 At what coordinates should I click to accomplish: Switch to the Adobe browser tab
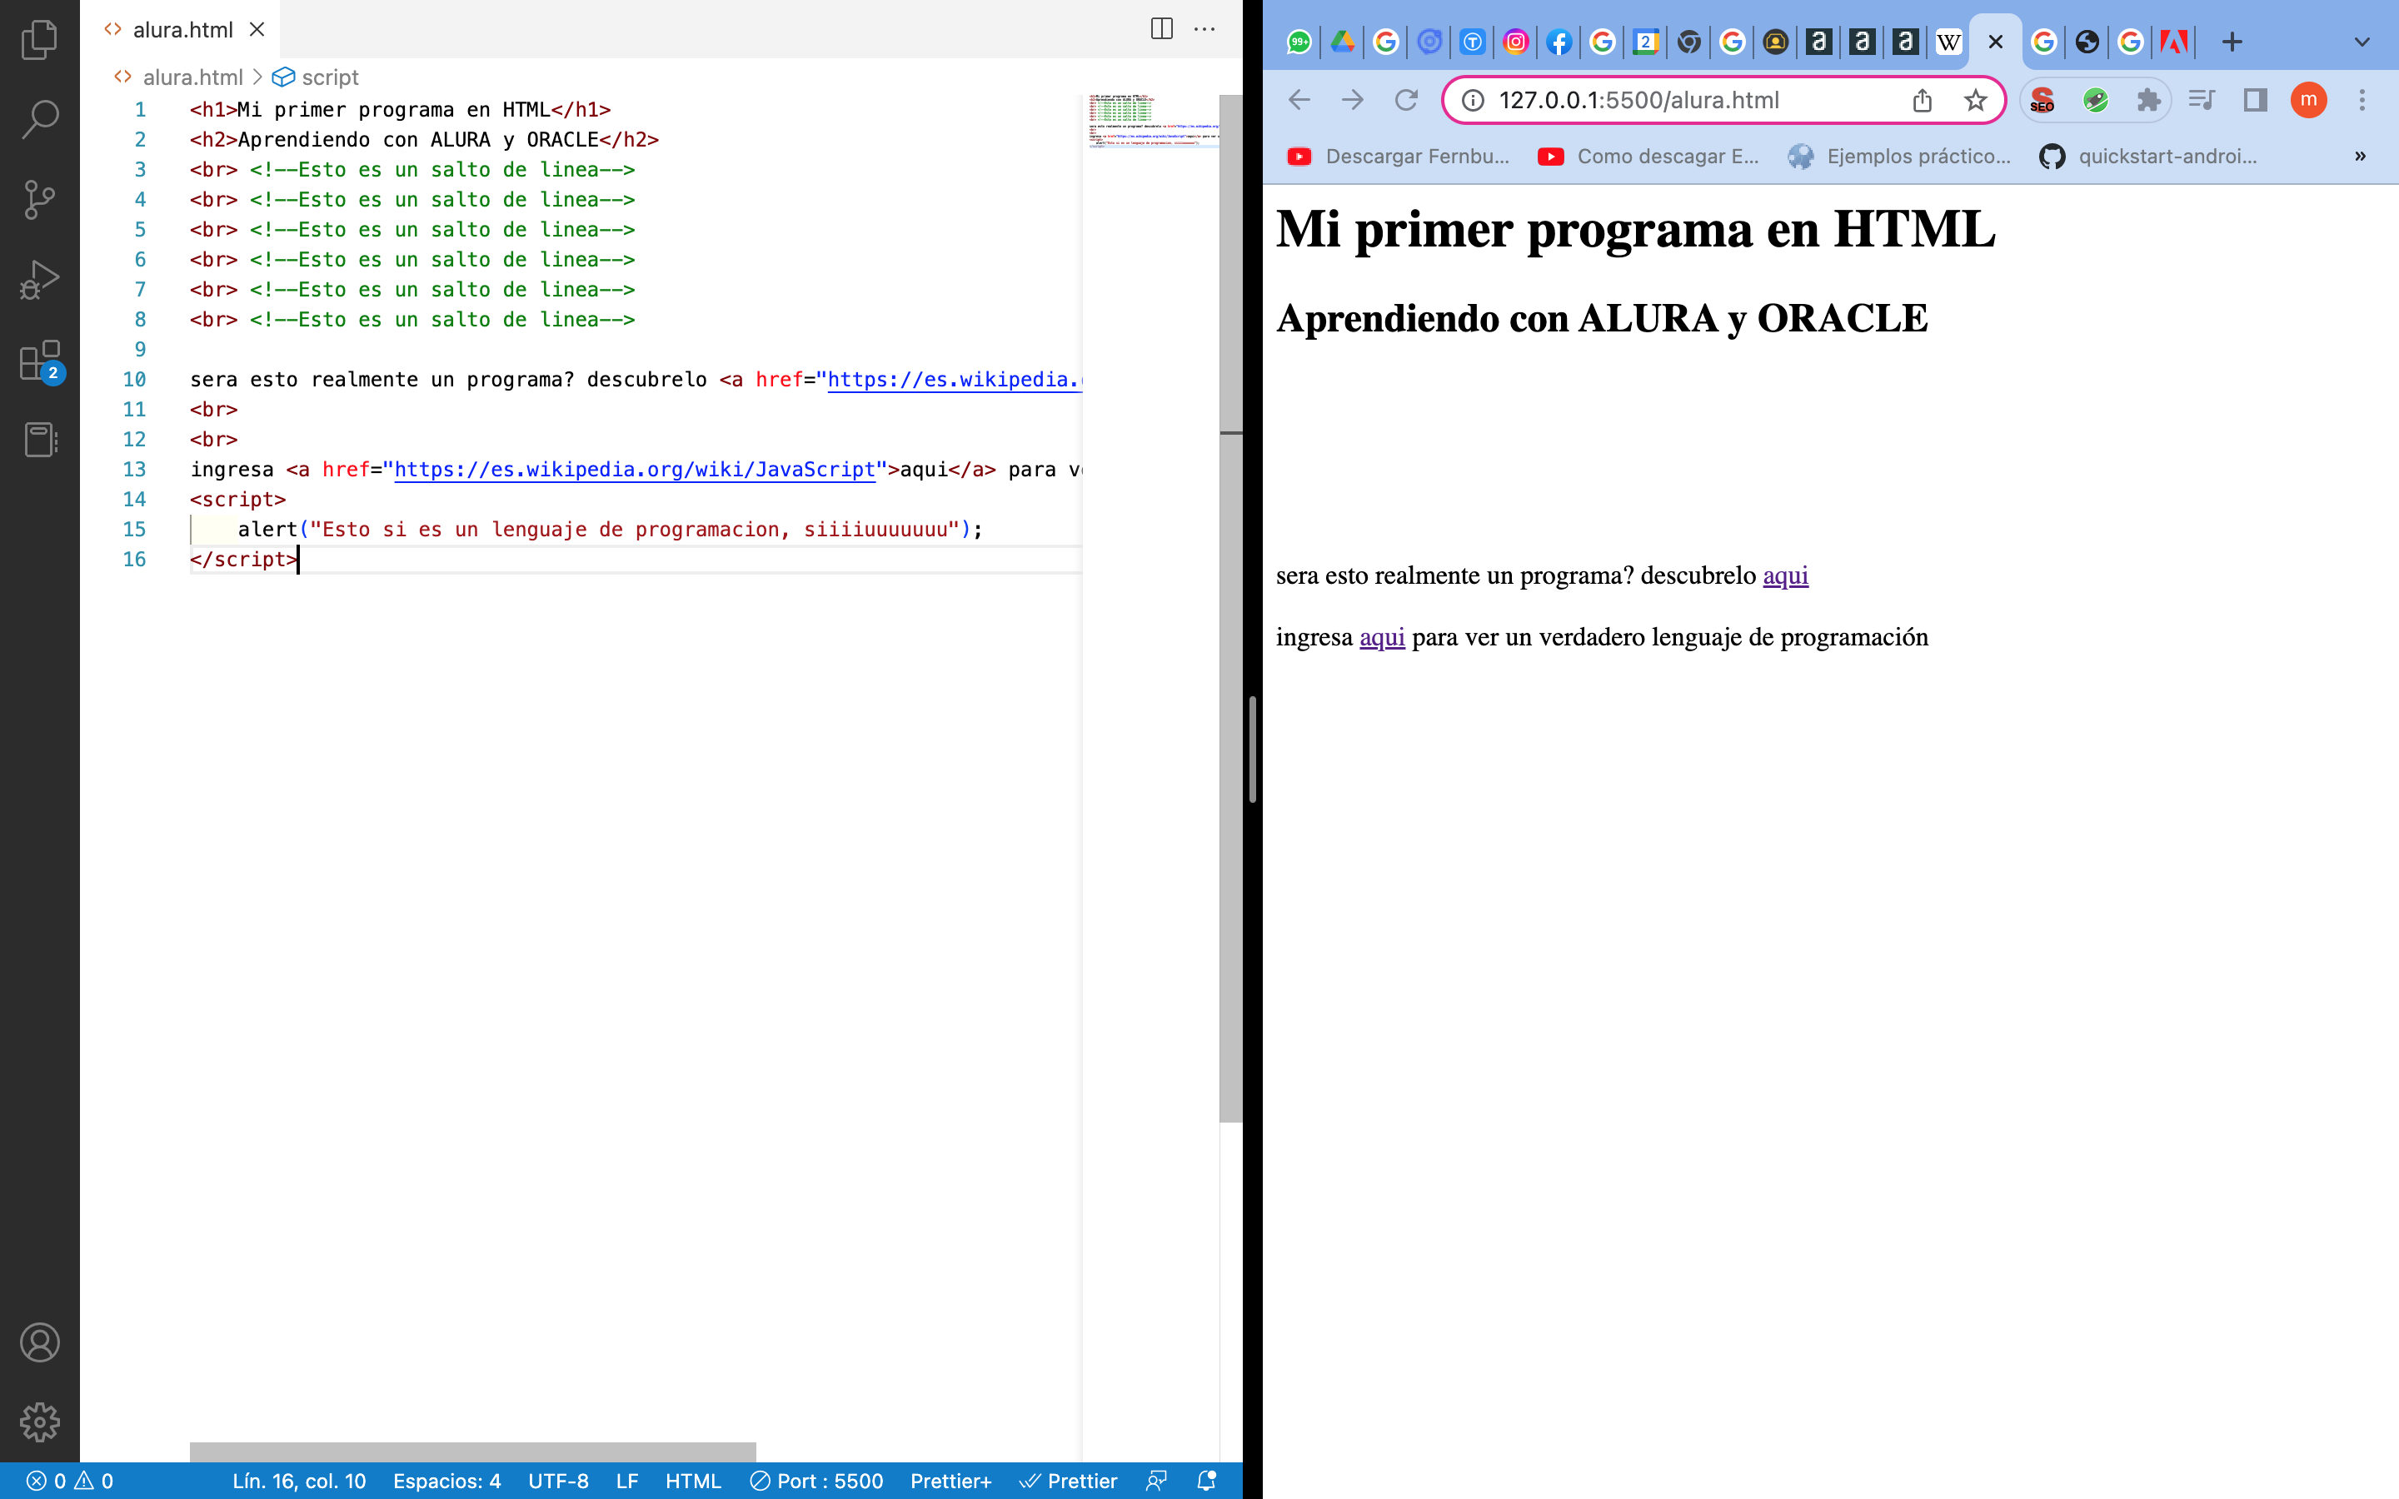(x=2174, y=42)
